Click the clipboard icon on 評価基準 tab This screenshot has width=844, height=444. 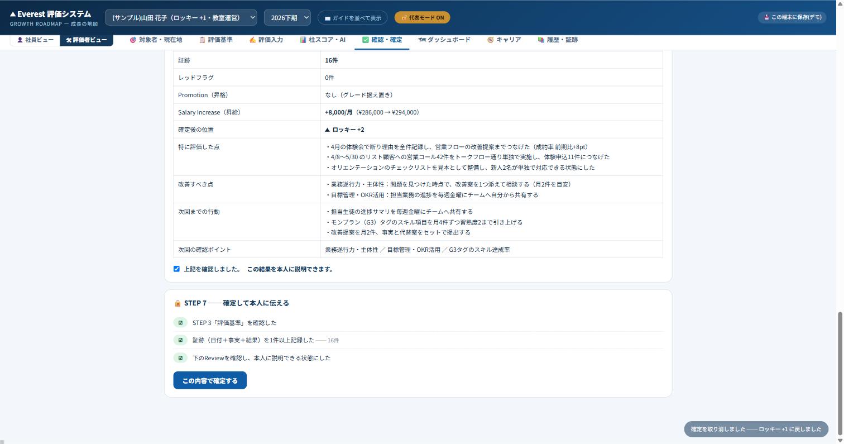pyautogui.click(x=202, y=40)
